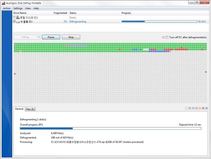Click the 6,409 file(s) analyzed value
The width and height of the screenshot is (211, 159).
[x=57, y=133]
